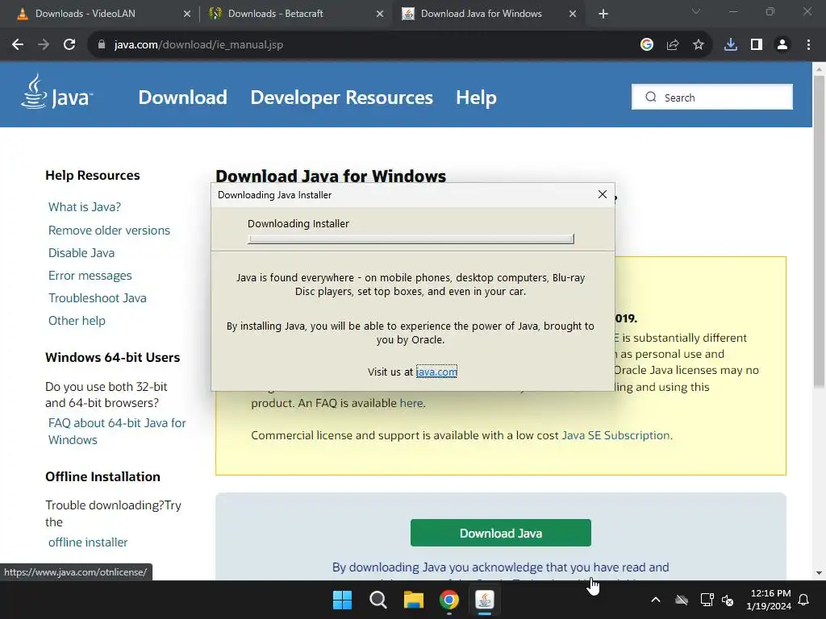Open the offline installer link
This screenshot has height=619, width=826.
88,542
